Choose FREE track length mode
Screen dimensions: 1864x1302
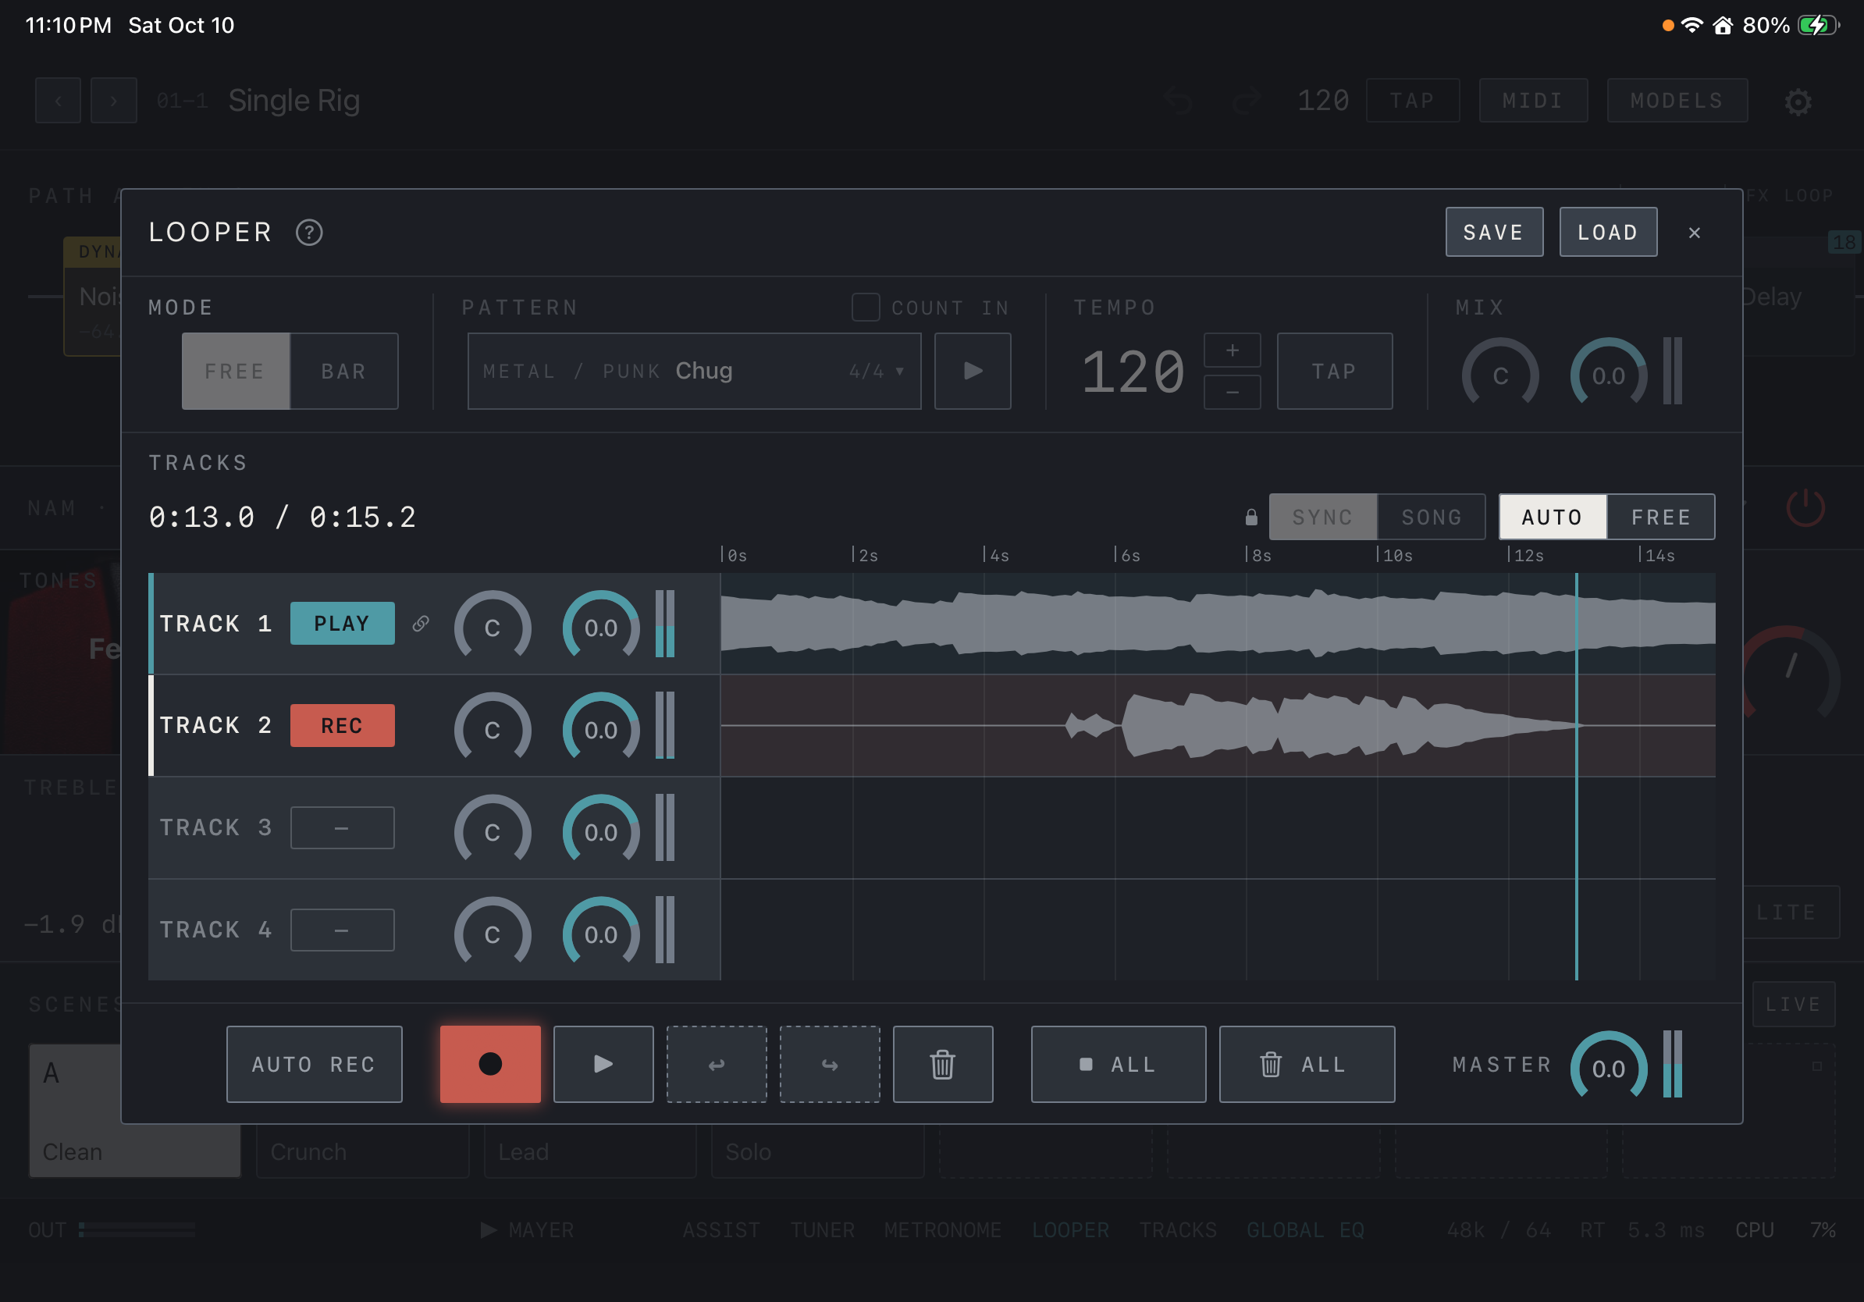click(x=1661, y=517)
